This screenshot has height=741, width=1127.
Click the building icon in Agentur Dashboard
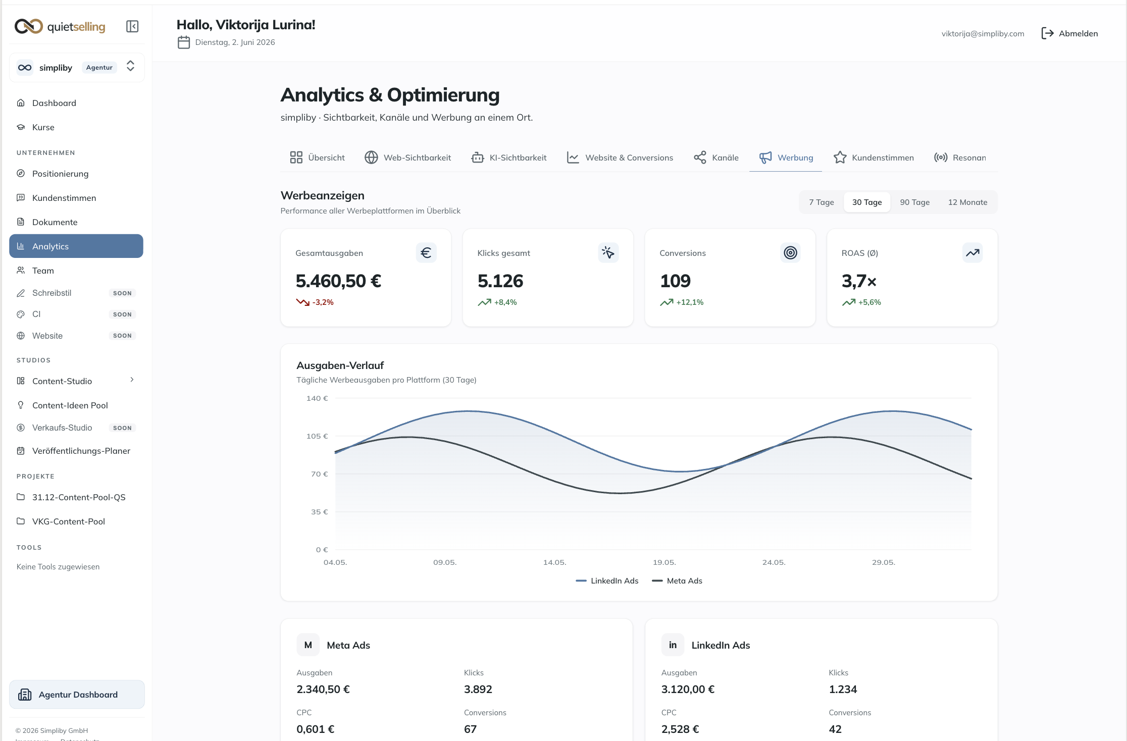[25, 695]
